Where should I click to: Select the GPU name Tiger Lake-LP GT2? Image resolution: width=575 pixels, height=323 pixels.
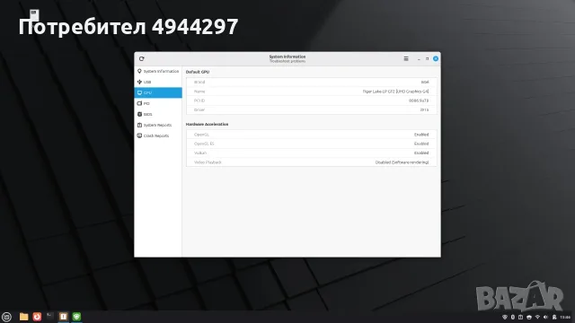[395, 92]
